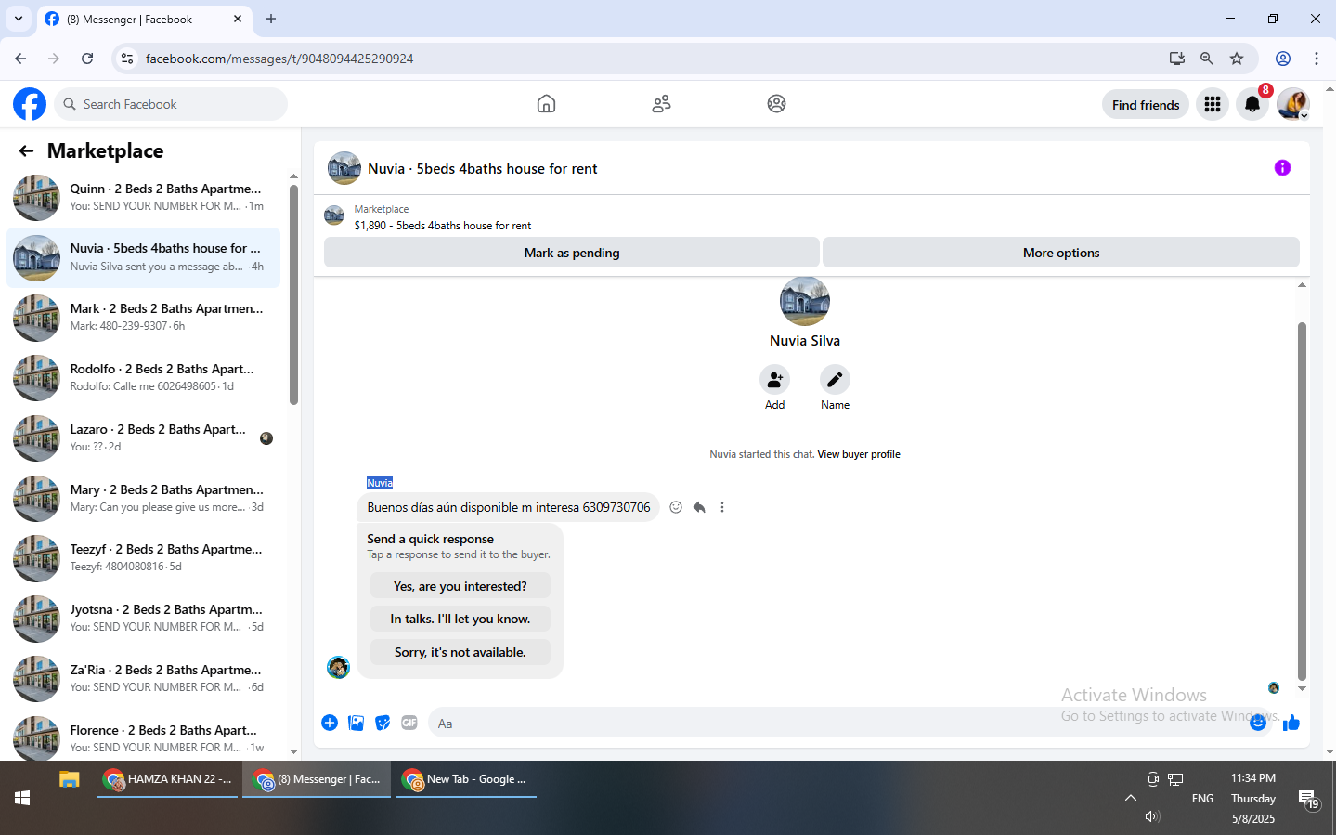Image resolution: width=1336 pixels, height=835 pixels.
Task: Click the ENG language indicator
Action: [x=1202, y=799]
